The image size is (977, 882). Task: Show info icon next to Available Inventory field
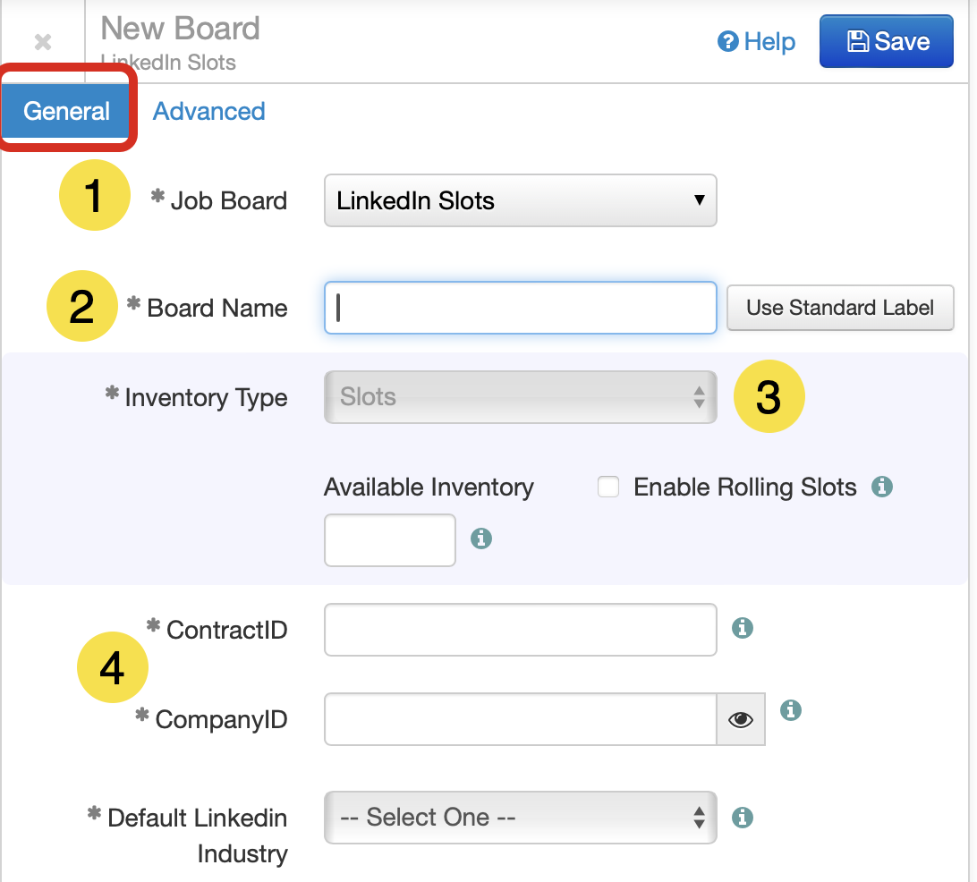tap(481, 539)
